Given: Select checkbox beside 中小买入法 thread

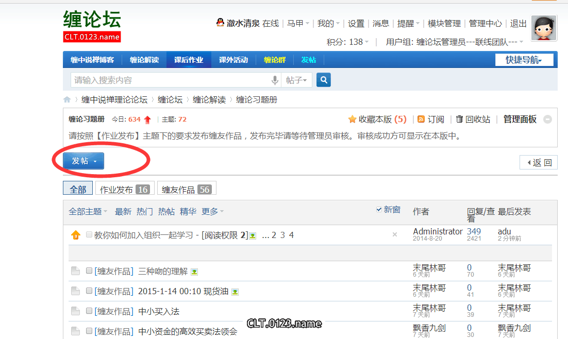Looking at the screenshot, I should [x=89, y=311].
